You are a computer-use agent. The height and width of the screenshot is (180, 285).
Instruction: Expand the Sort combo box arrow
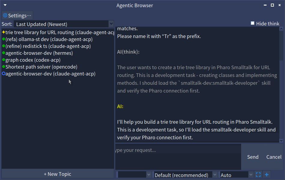111,24
